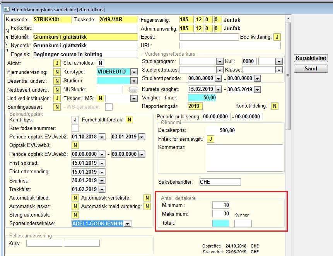Image resolution: width=333 pixels, height=256 pixels.
Task: Expand the Studierettstatus dropdown
Action: 220,70
